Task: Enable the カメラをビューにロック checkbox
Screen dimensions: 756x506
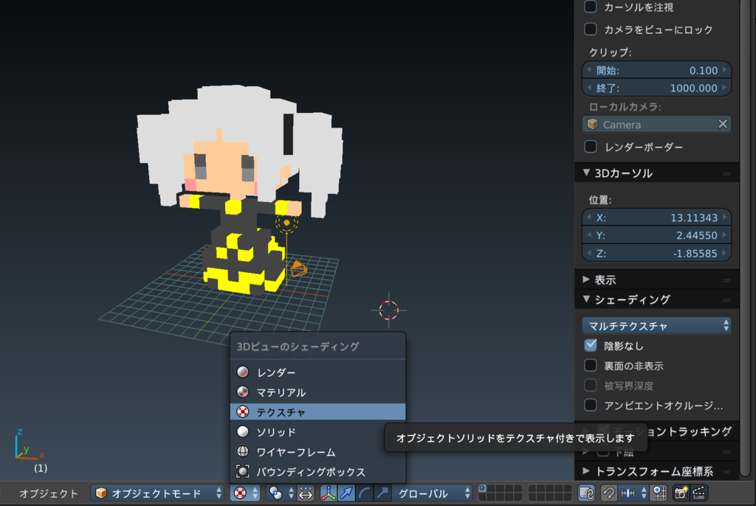Action: pyautogui.click(x=590, y=30)
